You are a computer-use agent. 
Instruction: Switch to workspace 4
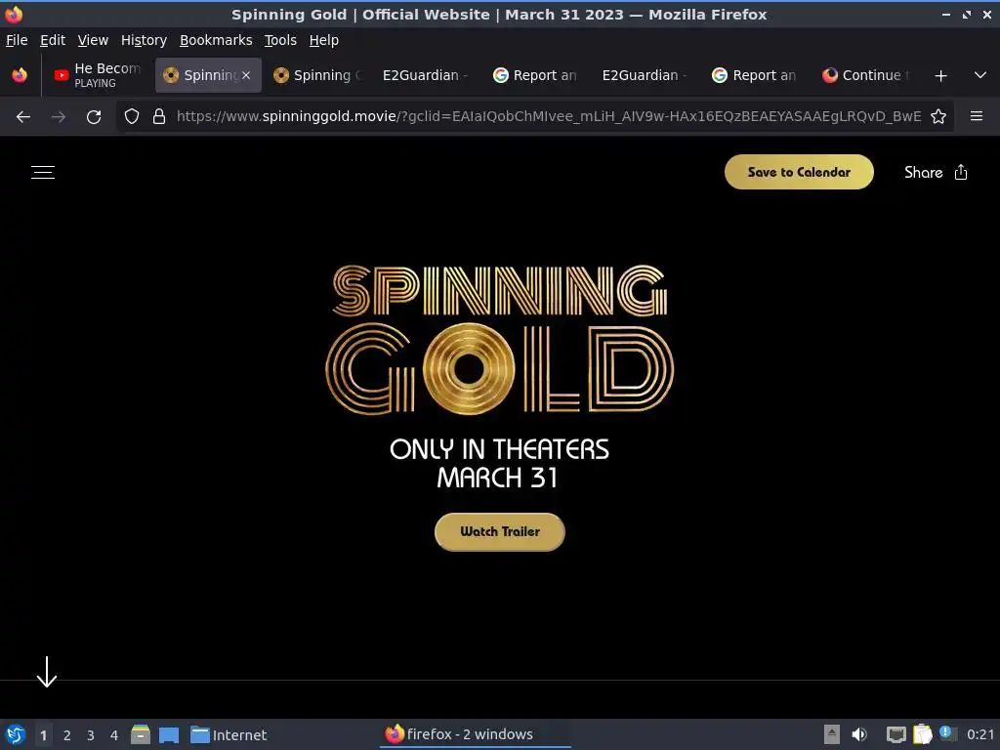(x=114, y=735)
